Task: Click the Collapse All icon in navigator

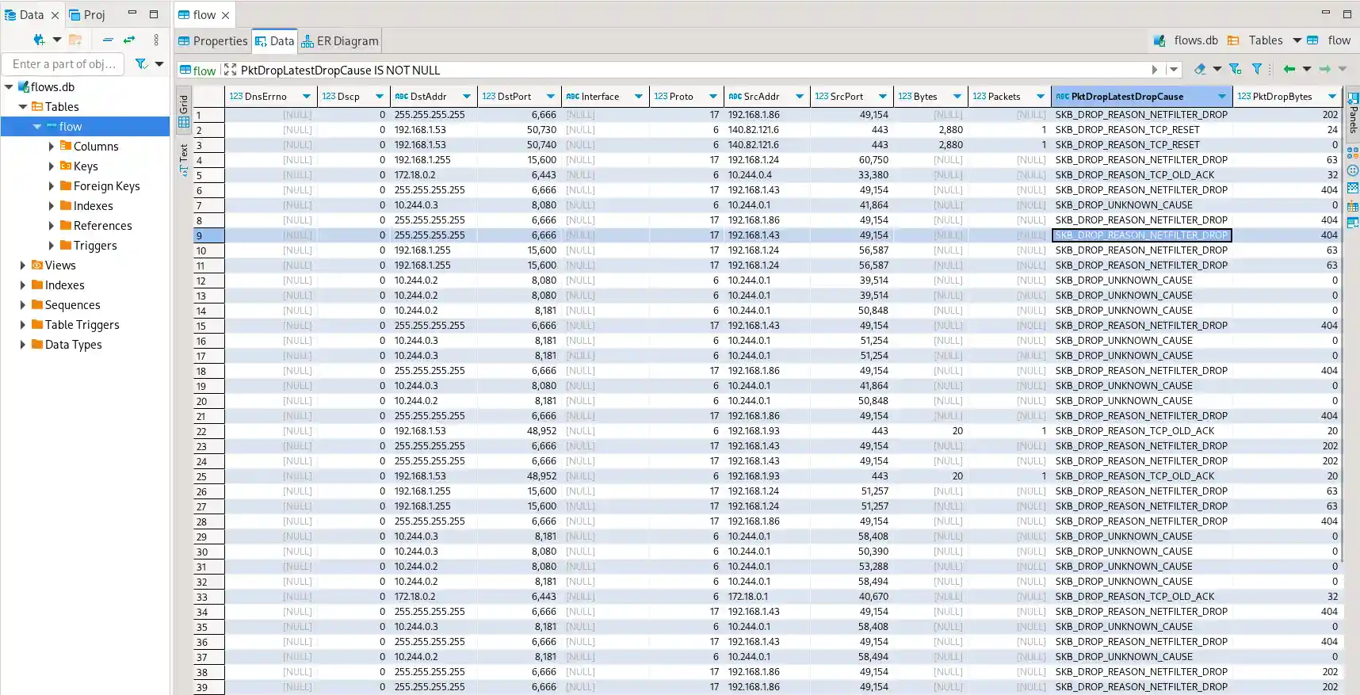Action: (108, 40)
